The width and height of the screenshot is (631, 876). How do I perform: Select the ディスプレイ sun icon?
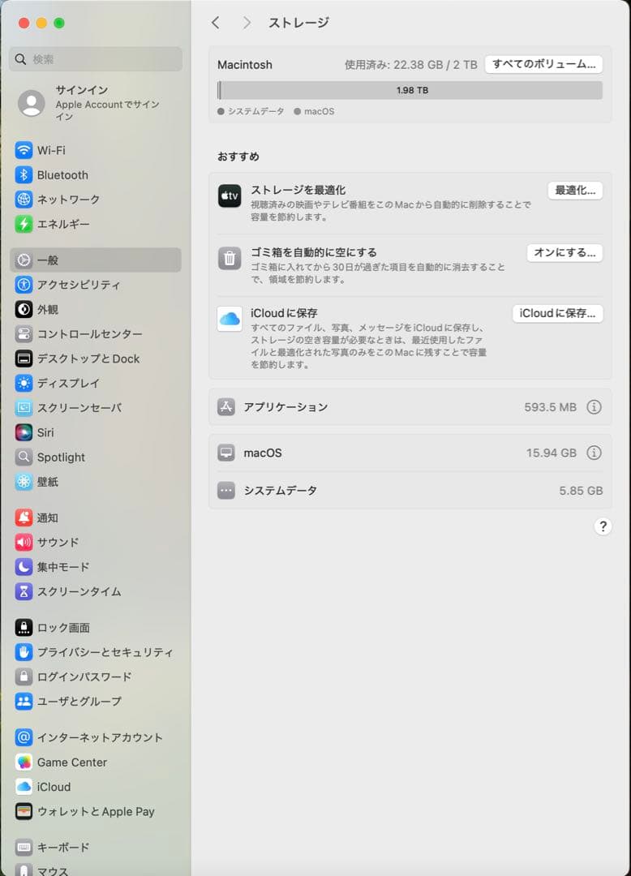pos(24,383)
